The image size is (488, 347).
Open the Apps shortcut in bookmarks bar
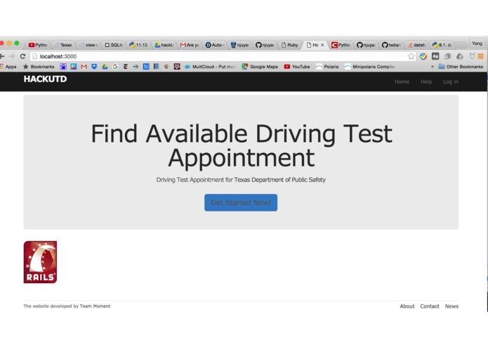pyautogui.click(x=8, y=67)
